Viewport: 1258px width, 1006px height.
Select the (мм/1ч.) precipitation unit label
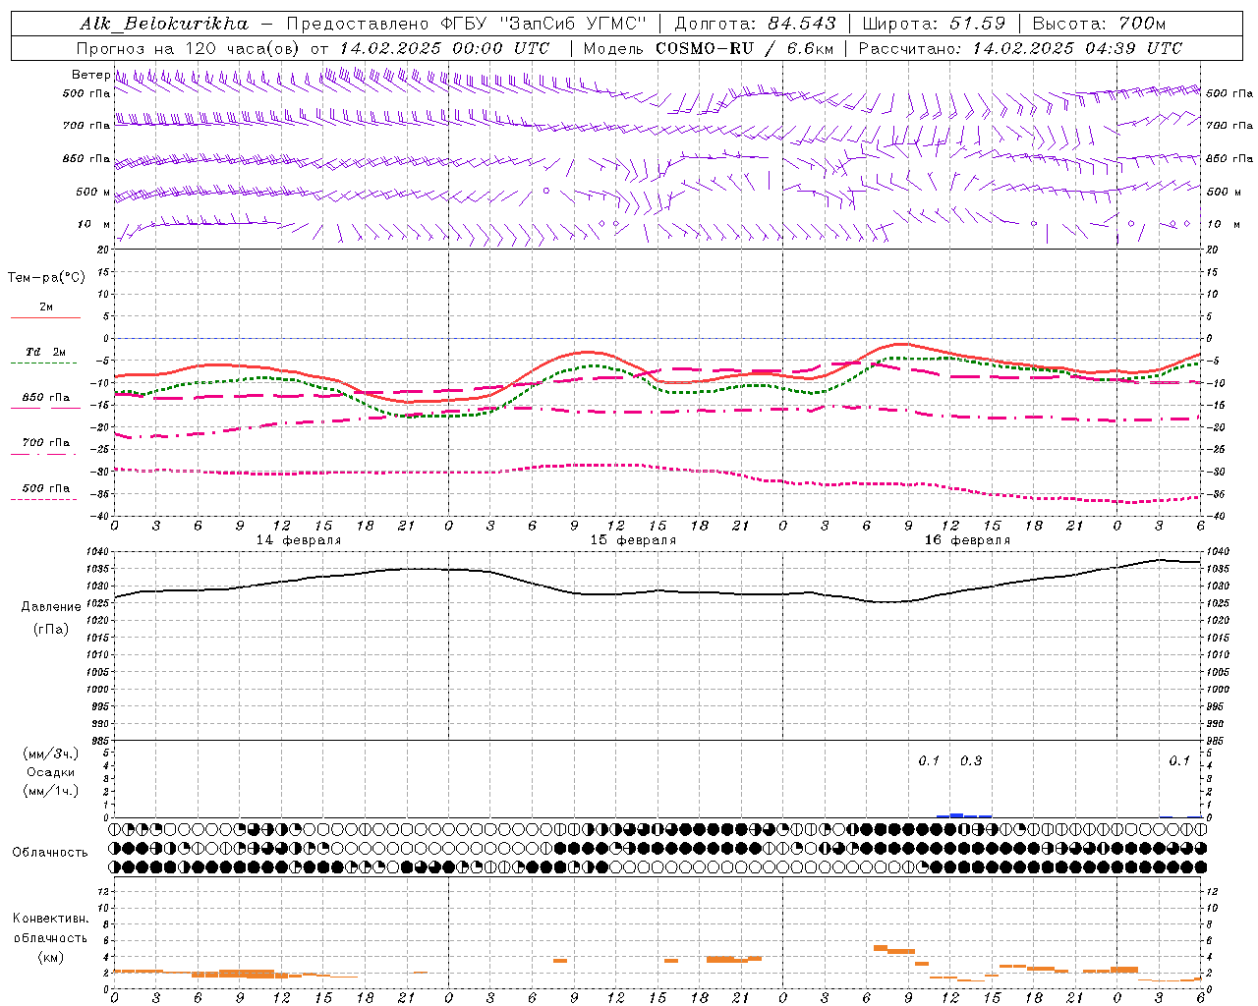coord(51,791)
